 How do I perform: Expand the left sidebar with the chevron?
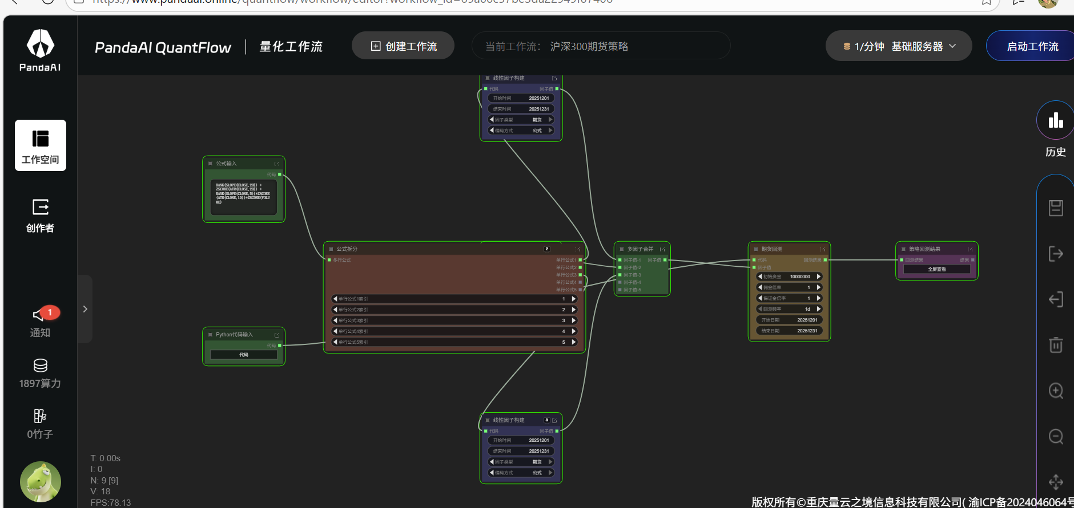[85, 309]
